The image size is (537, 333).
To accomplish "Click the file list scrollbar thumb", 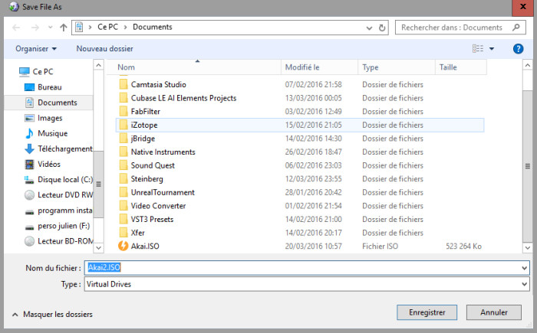I will pos(528,166).
